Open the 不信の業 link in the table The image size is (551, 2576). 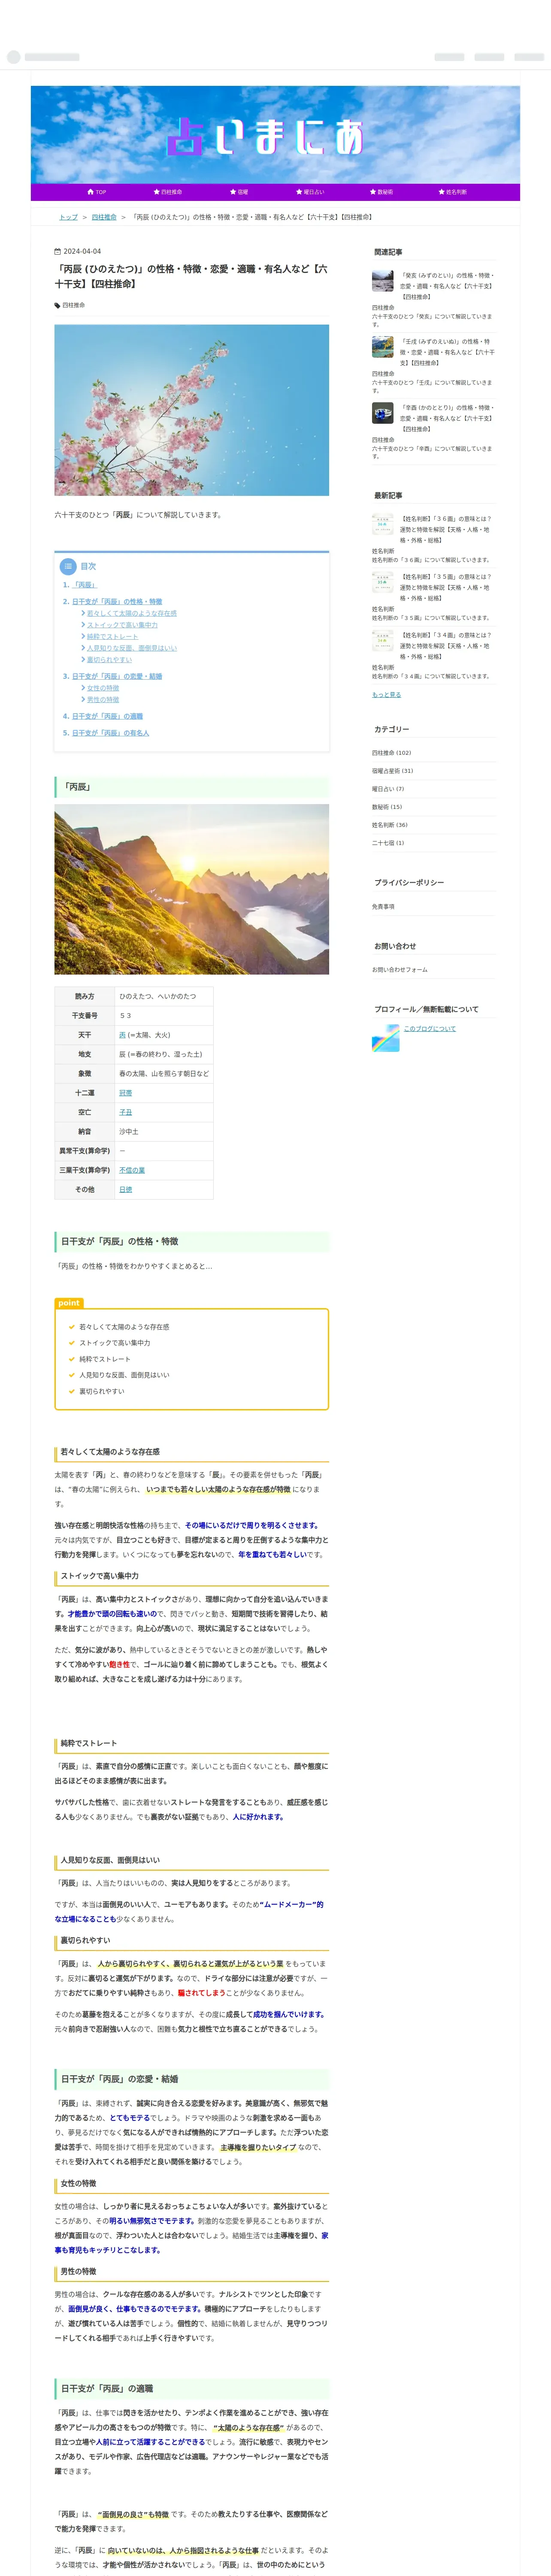132,1170
